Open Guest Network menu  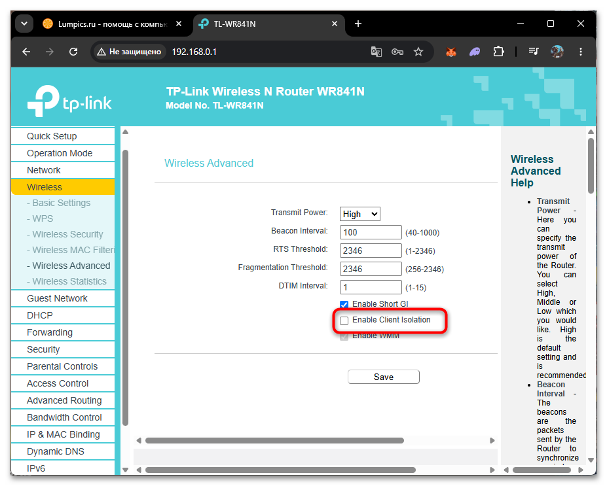point(63,298)
